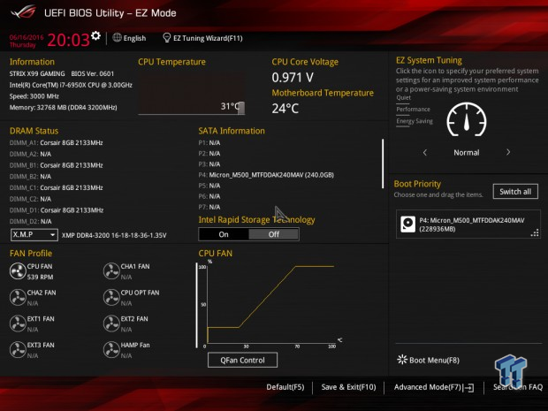Image resolution: width=548 pixels, height=411 pixels.
Task: Click the EXT3 FAN fan icon
Action: click(x=18, y=350)
